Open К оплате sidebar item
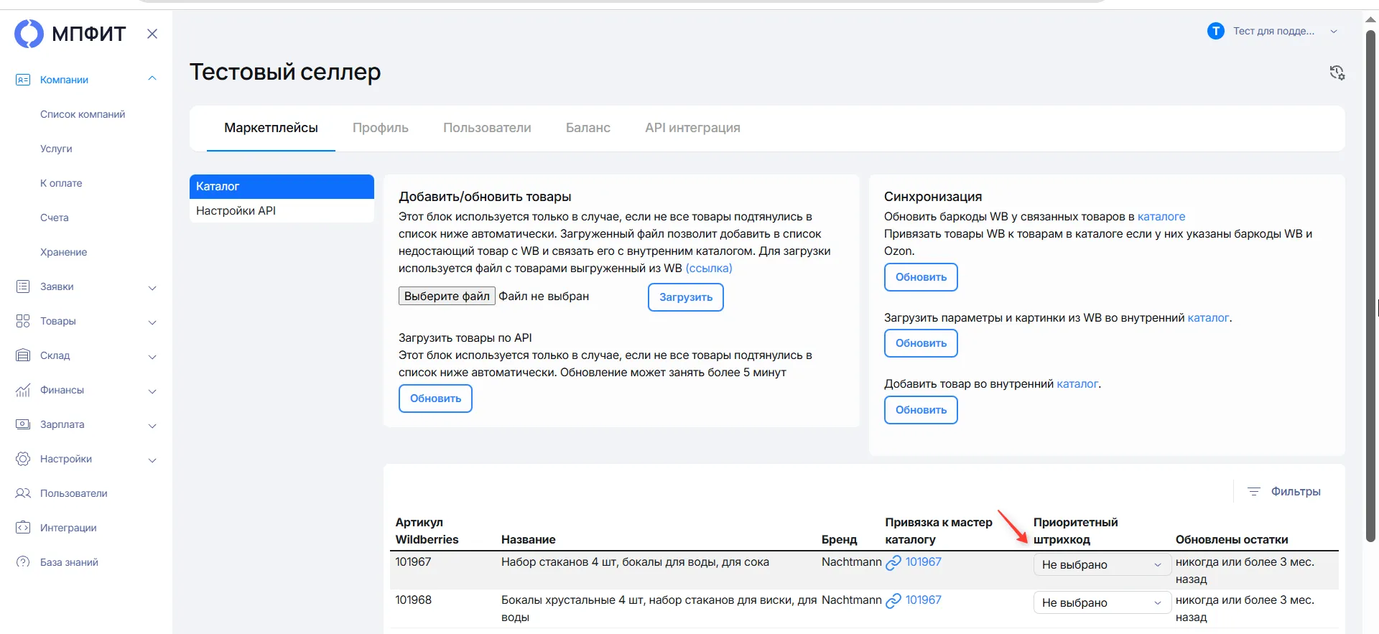The image size is (1379, 634). pyautogui.click(x=61, y=183)
